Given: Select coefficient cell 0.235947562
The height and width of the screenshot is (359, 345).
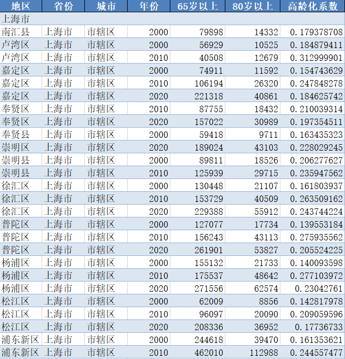Looking at the screenshot, I should (x=313, y=173).
